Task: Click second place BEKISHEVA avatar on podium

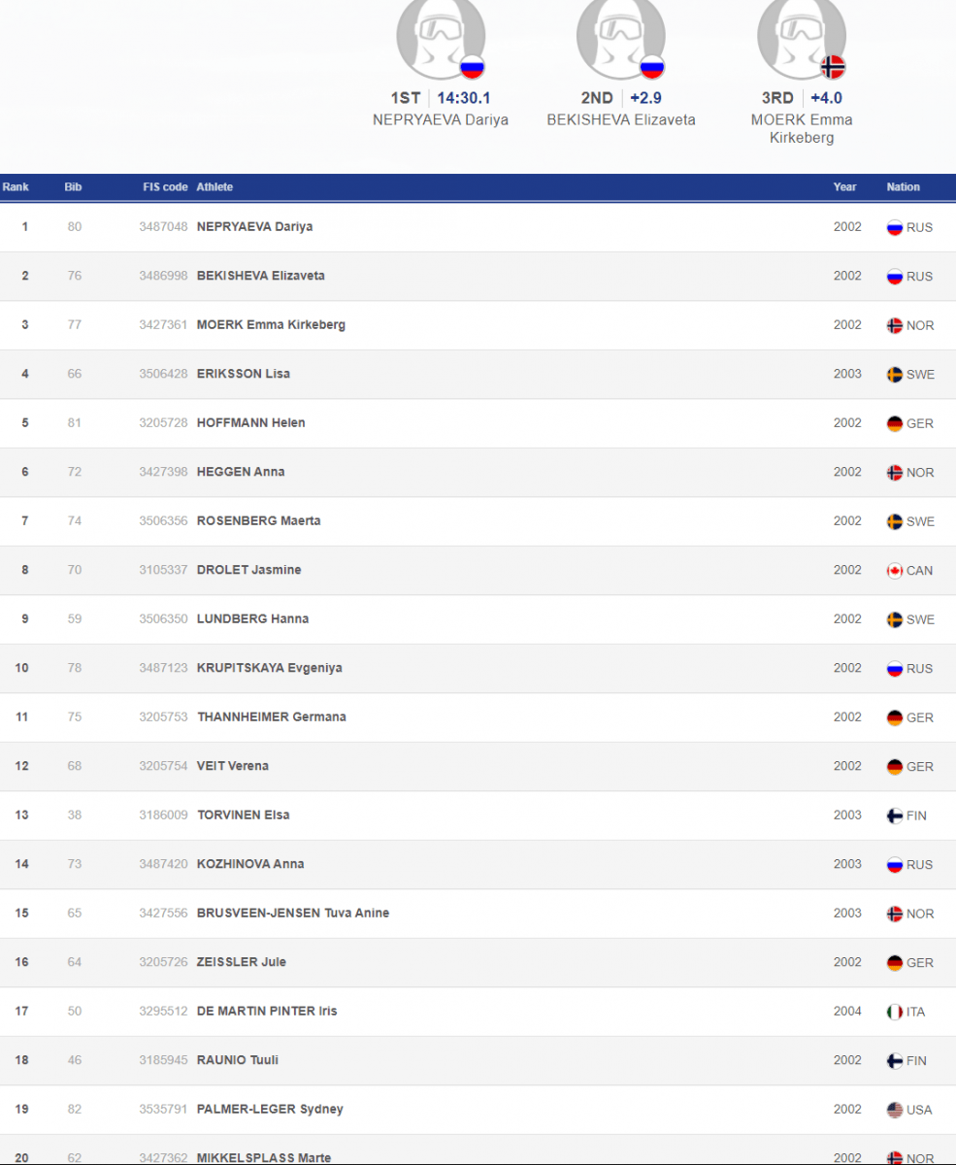Action: click(620, 37)
